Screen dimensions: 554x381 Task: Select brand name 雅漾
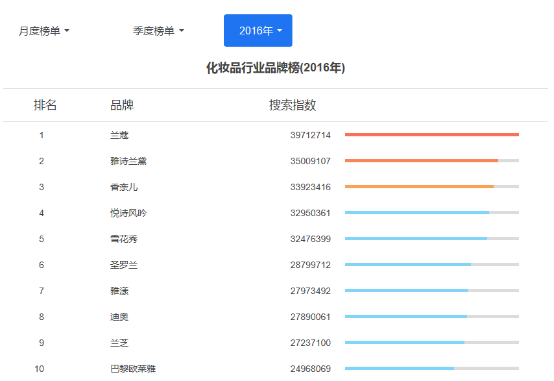click(119, 291)
